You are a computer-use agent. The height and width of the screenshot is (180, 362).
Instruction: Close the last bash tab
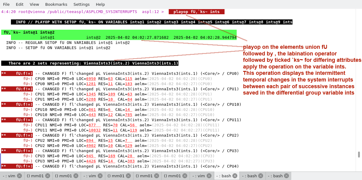[287, 176]
